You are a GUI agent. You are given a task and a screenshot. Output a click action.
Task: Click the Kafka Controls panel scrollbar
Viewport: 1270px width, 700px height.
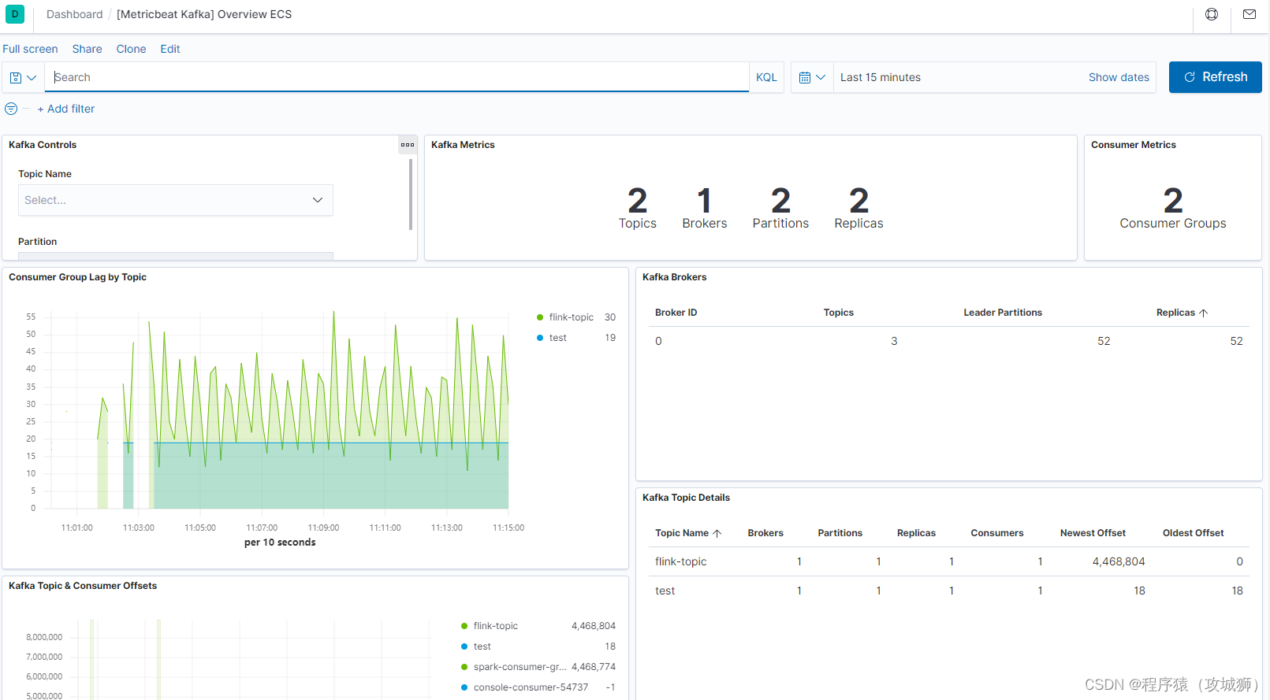(411, 194)
